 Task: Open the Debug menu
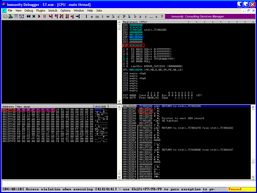(29, 11)
